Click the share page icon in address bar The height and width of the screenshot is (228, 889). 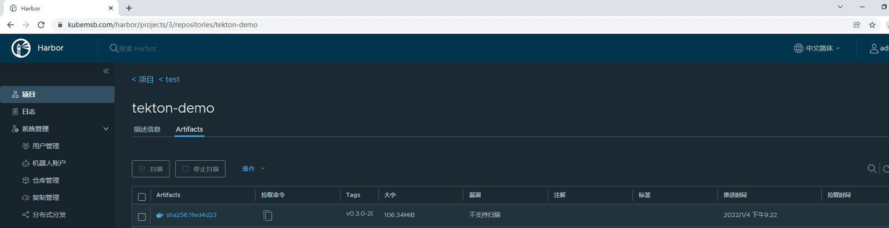857,24
